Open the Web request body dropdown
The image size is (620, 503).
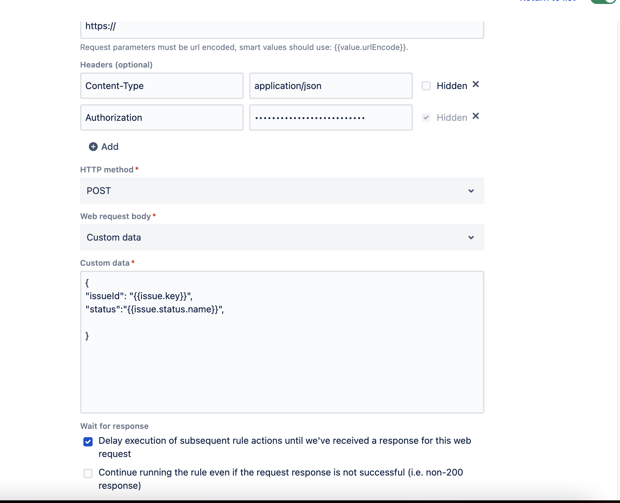(282, 237)
